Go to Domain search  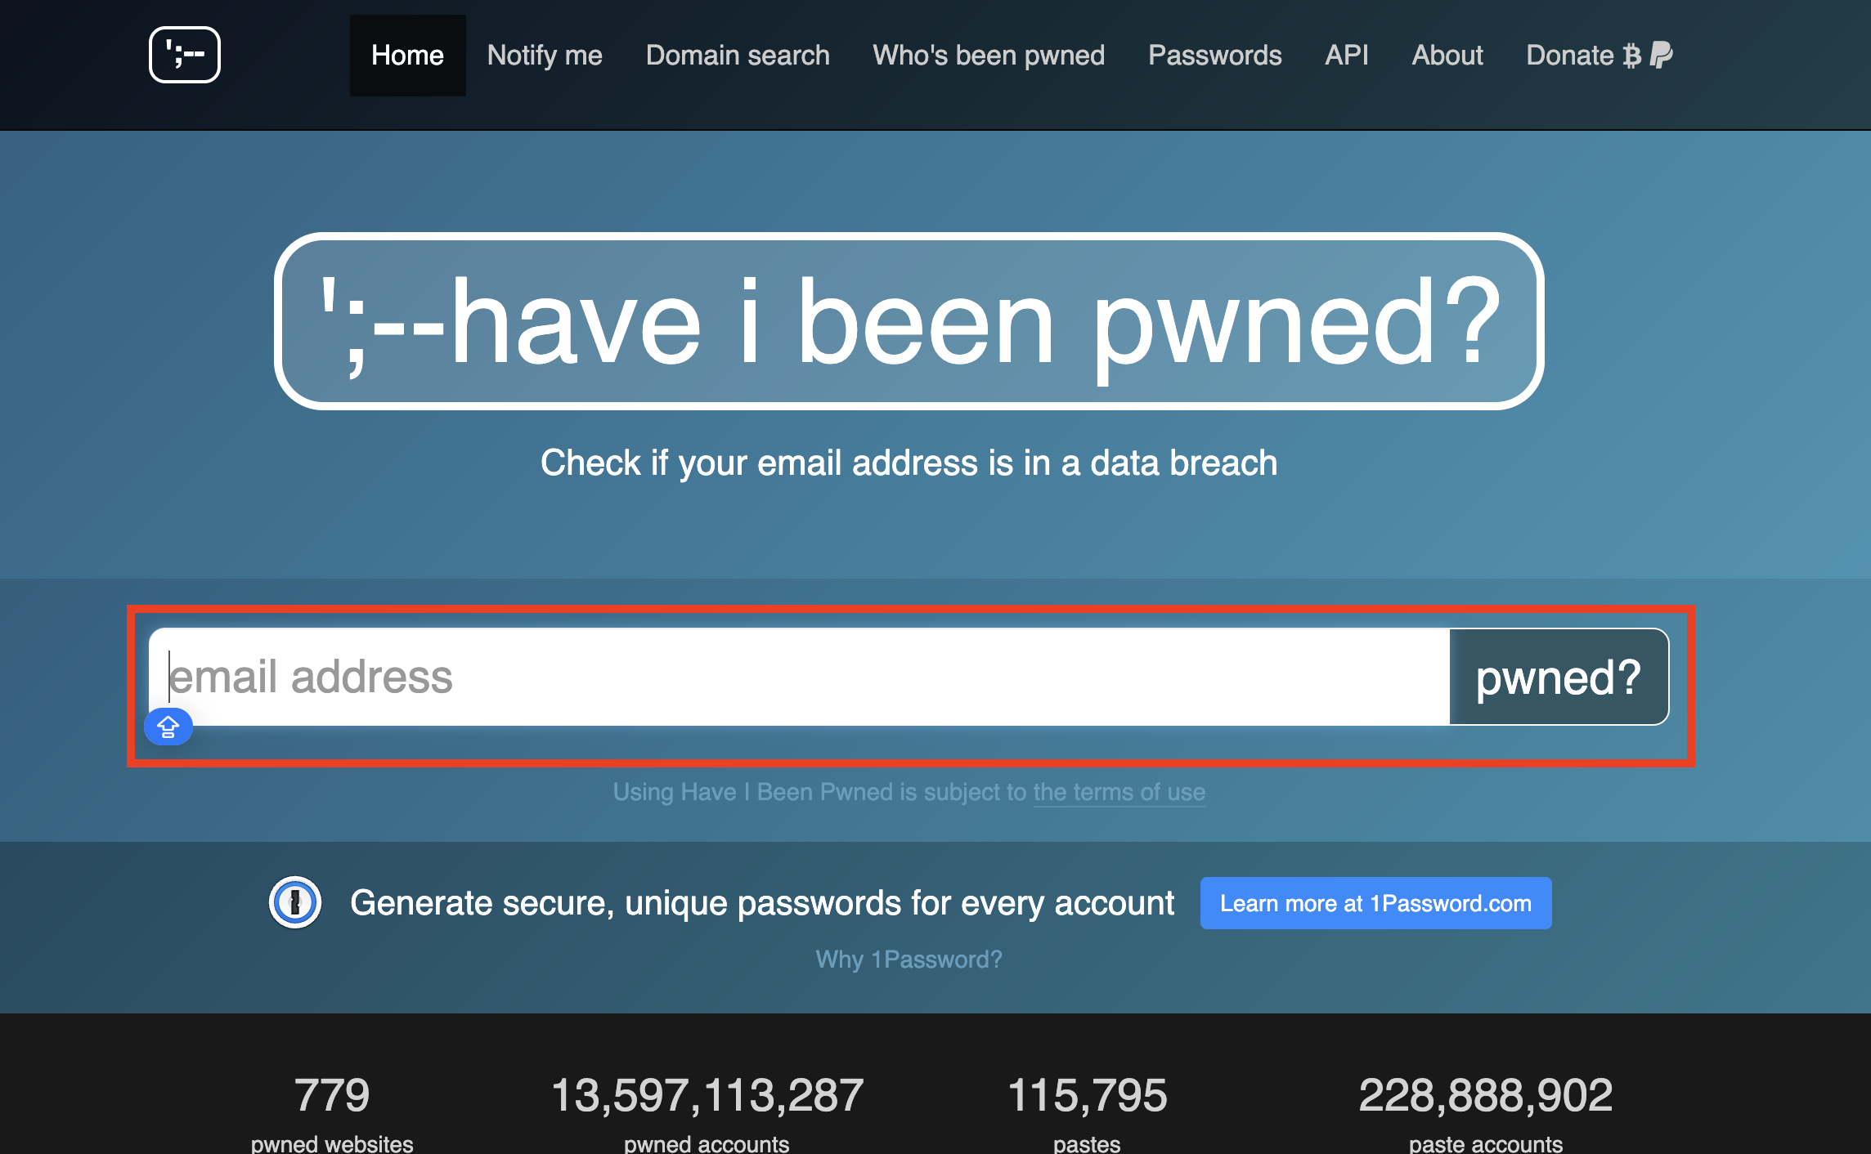(738, 55)
